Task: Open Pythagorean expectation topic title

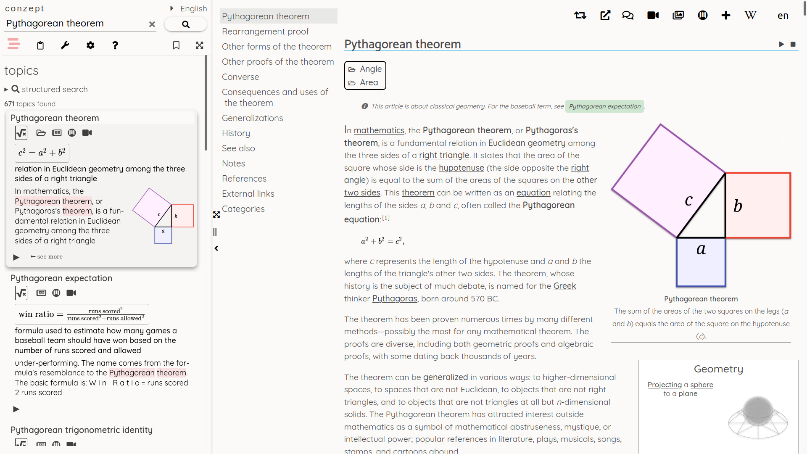Action: tap(61, 278)
